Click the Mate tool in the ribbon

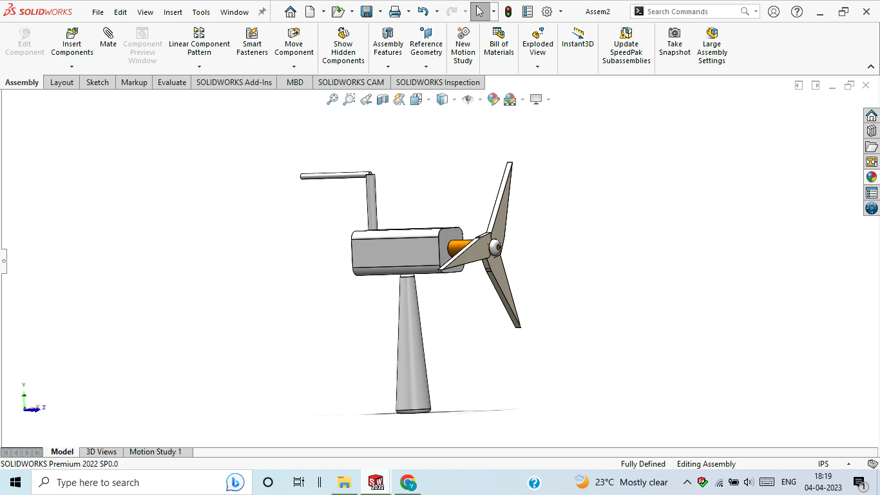pyautogui.click(x=108, y=37)
